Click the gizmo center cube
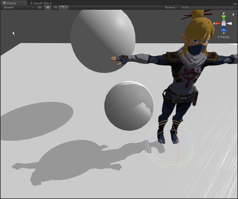238x199 pixels. pyautogui.click(x=224, y=23)
